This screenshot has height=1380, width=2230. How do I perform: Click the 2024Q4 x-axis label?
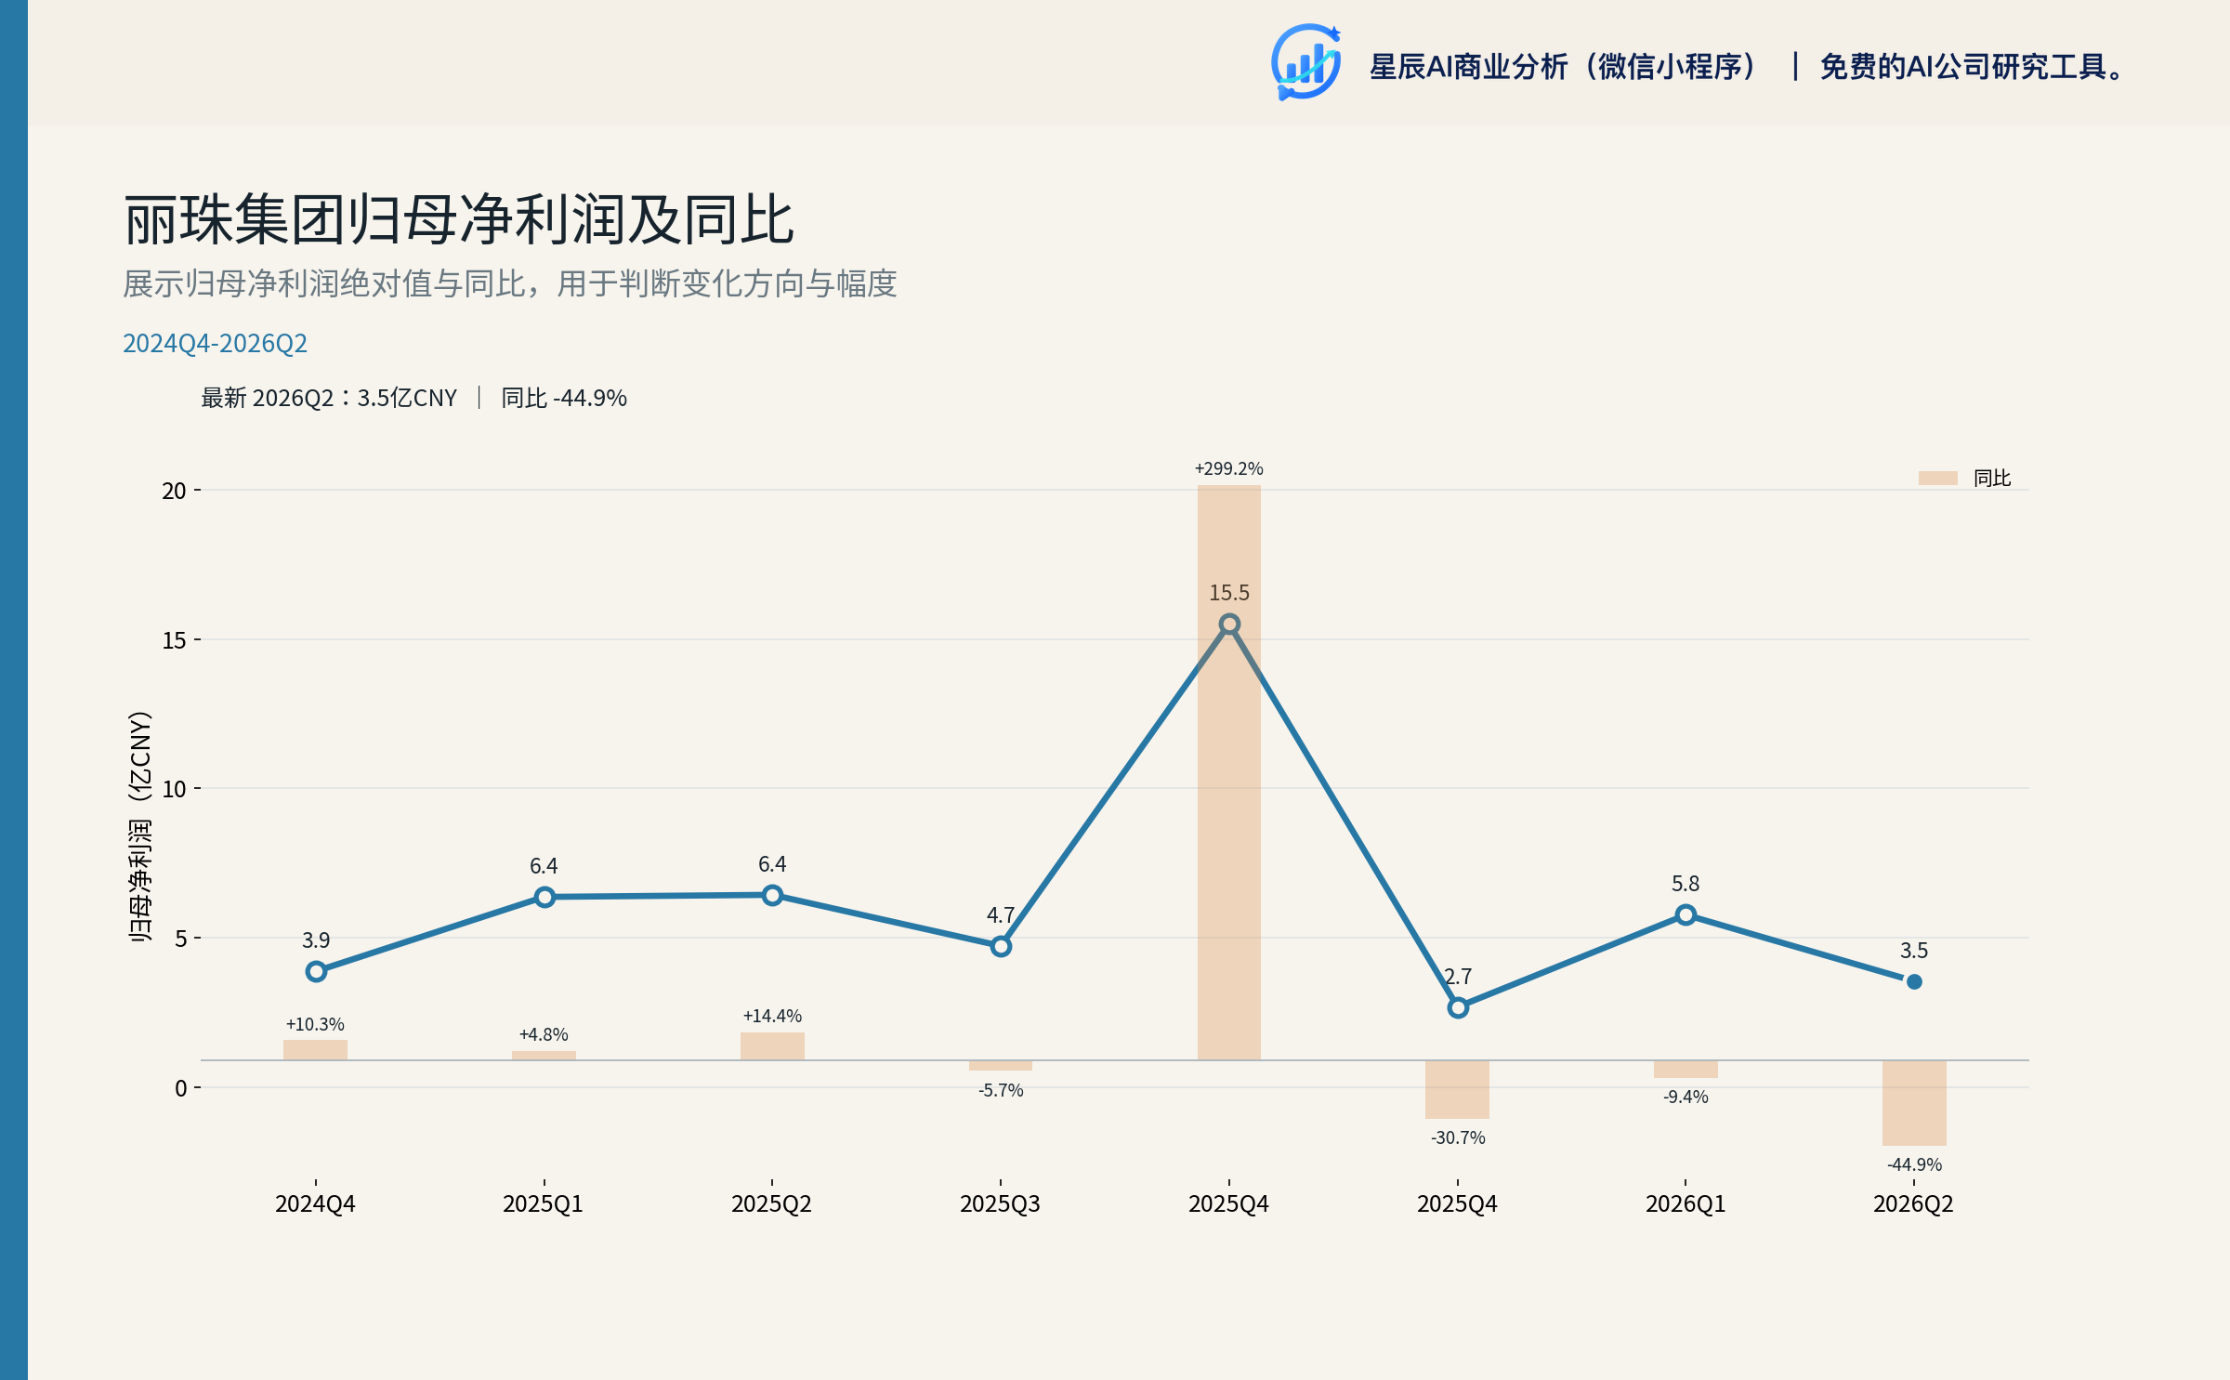[x=315, y=1203]
